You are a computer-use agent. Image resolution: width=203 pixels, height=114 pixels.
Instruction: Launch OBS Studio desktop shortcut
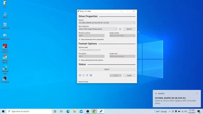(x=5, y=79)
